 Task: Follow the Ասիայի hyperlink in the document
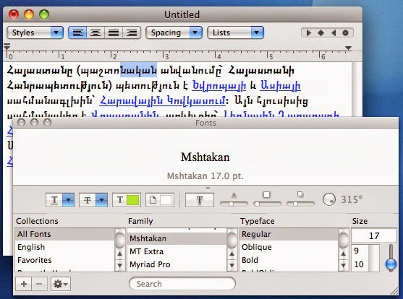(281, 86)
